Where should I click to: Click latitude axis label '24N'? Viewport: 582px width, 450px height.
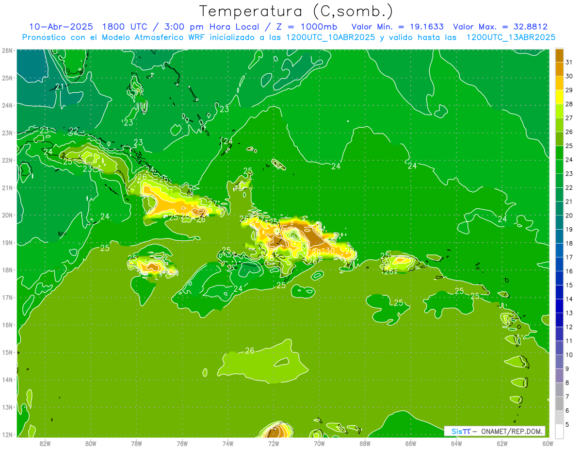(x=7, y=105)
